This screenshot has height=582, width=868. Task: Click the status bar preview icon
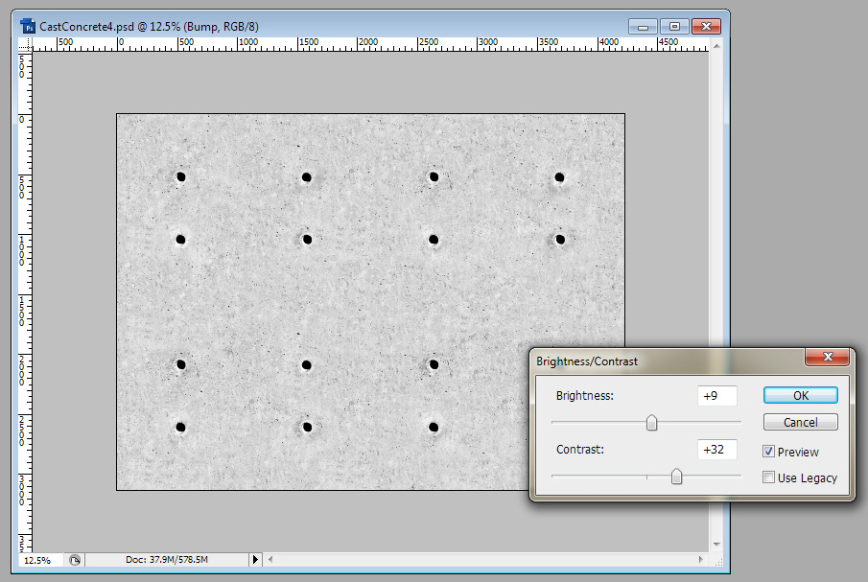tap(75, 559)
